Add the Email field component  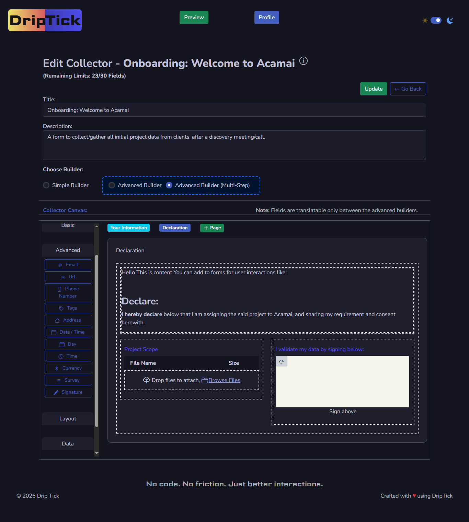68,265
